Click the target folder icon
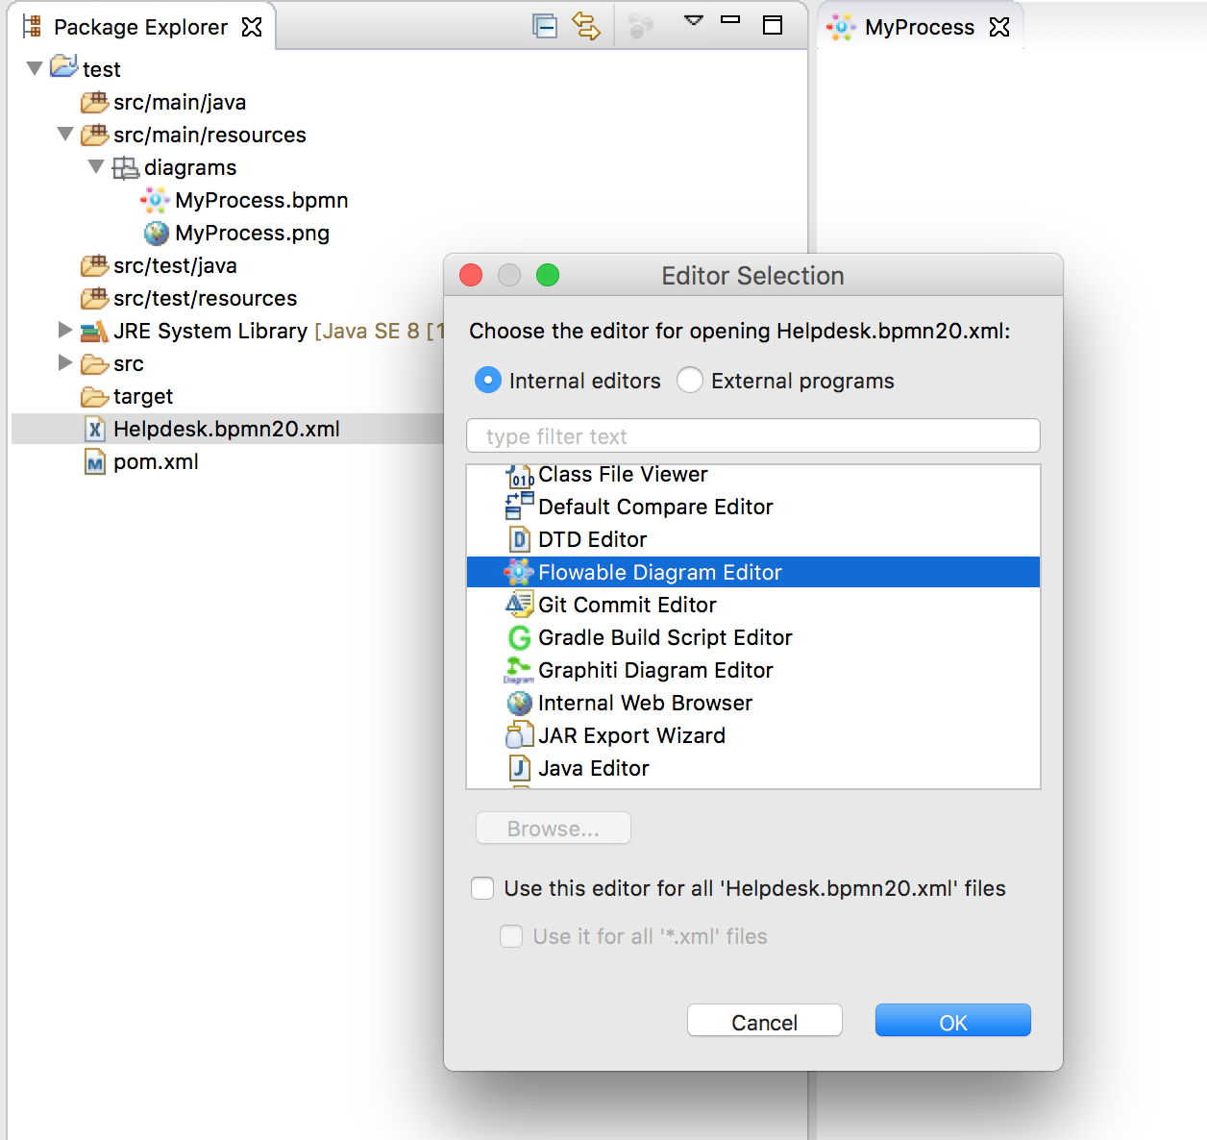The image size is (1207, 1140). click(94, 396)
